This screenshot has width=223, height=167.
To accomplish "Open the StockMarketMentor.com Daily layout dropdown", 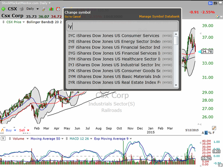I will 50,3.
